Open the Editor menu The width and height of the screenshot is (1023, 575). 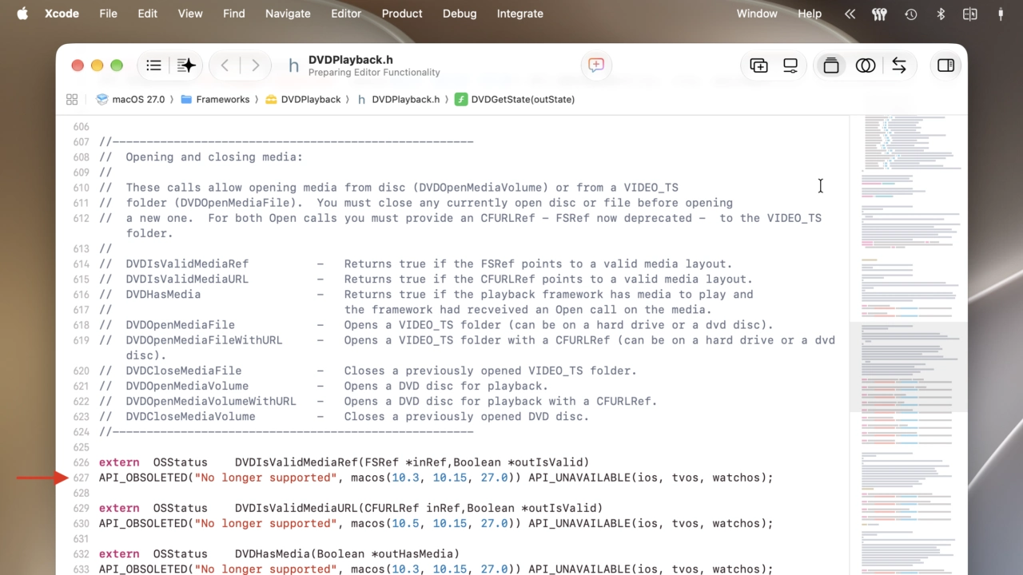click(346, 14)
